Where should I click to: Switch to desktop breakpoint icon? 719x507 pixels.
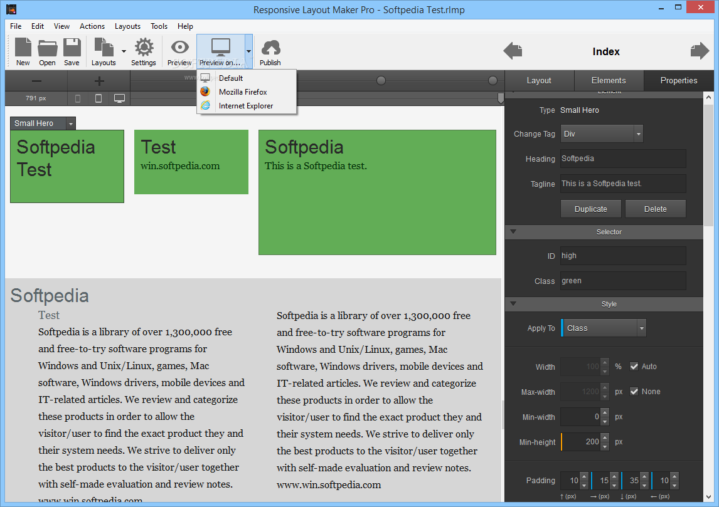pos(119,98)
